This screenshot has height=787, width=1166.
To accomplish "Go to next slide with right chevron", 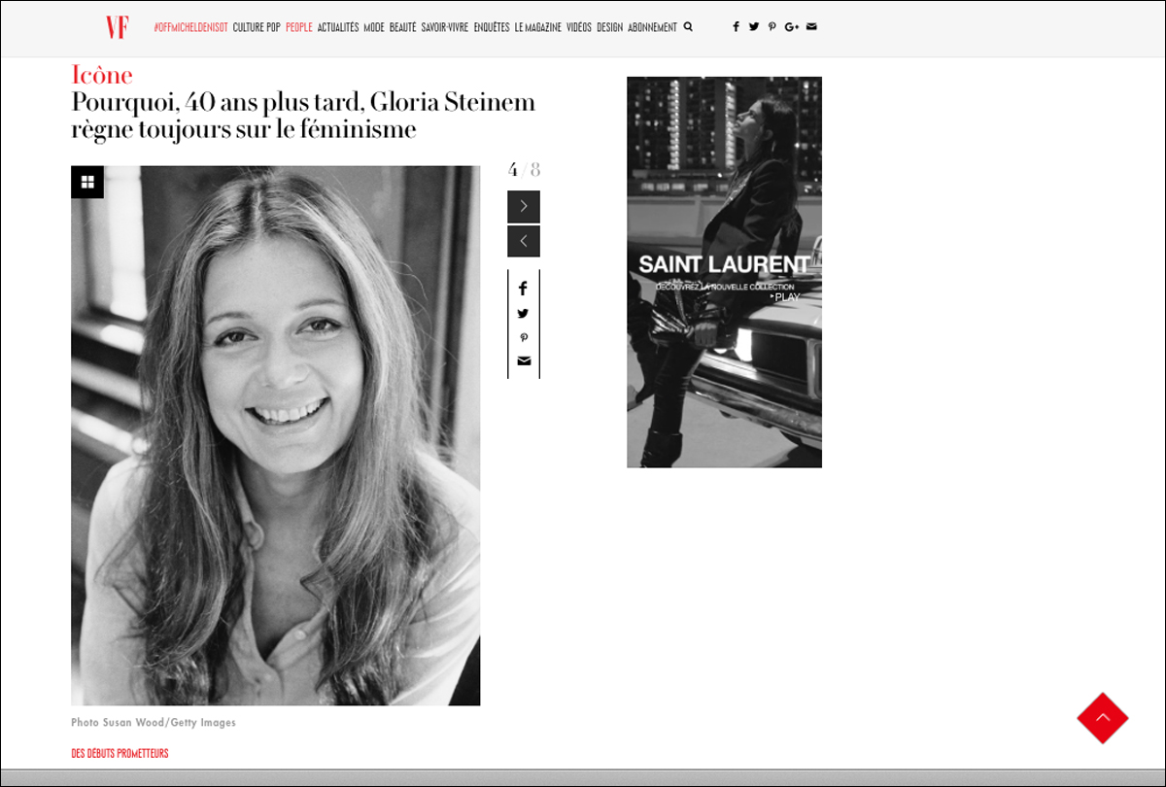I will pos(523,206).
